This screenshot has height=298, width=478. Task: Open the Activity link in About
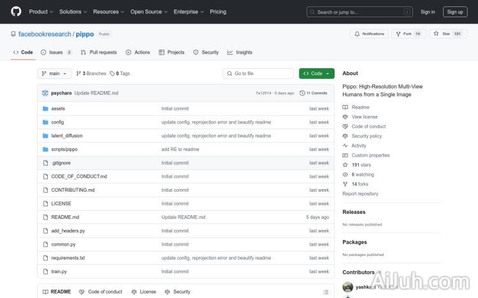click(x=359, y=146)
